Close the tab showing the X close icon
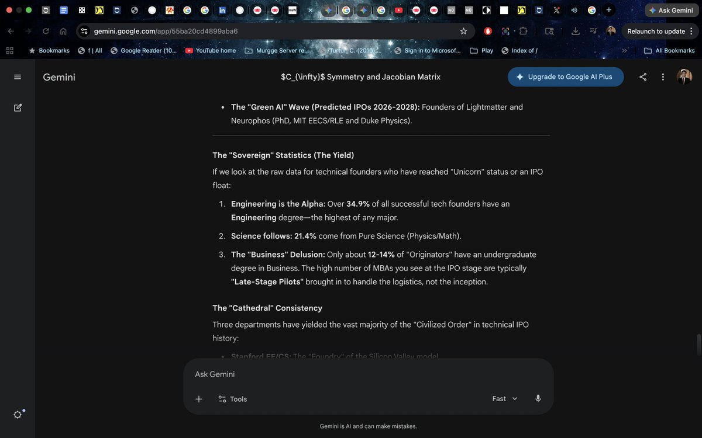This screenshot has width=702, height=438. click(x=310, y=11)
